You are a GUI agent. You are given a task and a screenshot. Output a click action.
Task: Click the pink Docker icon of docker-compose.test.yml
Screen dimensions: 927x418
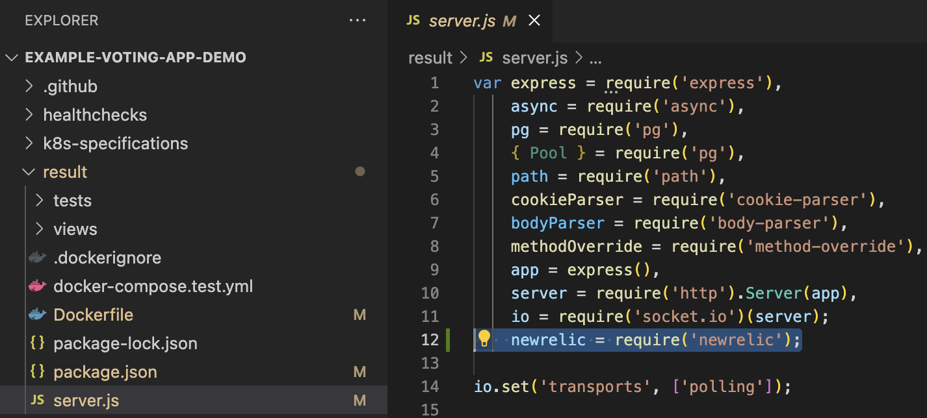pyautogui.click(x=38, y=286)
